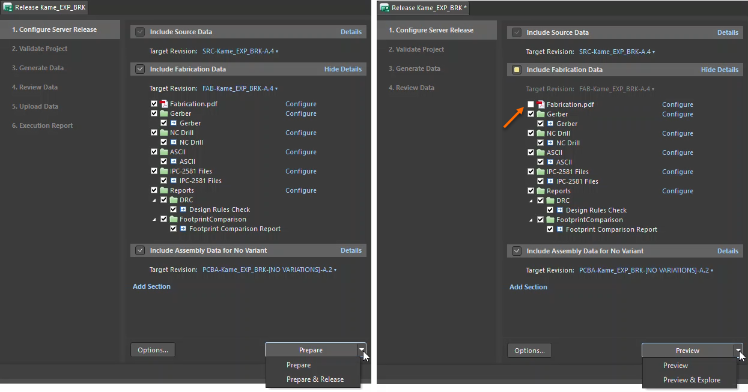Click the NC Drill output job icon in right window
Image resolution: width=748 pixels, height=392 pixels.
point(550,143)
